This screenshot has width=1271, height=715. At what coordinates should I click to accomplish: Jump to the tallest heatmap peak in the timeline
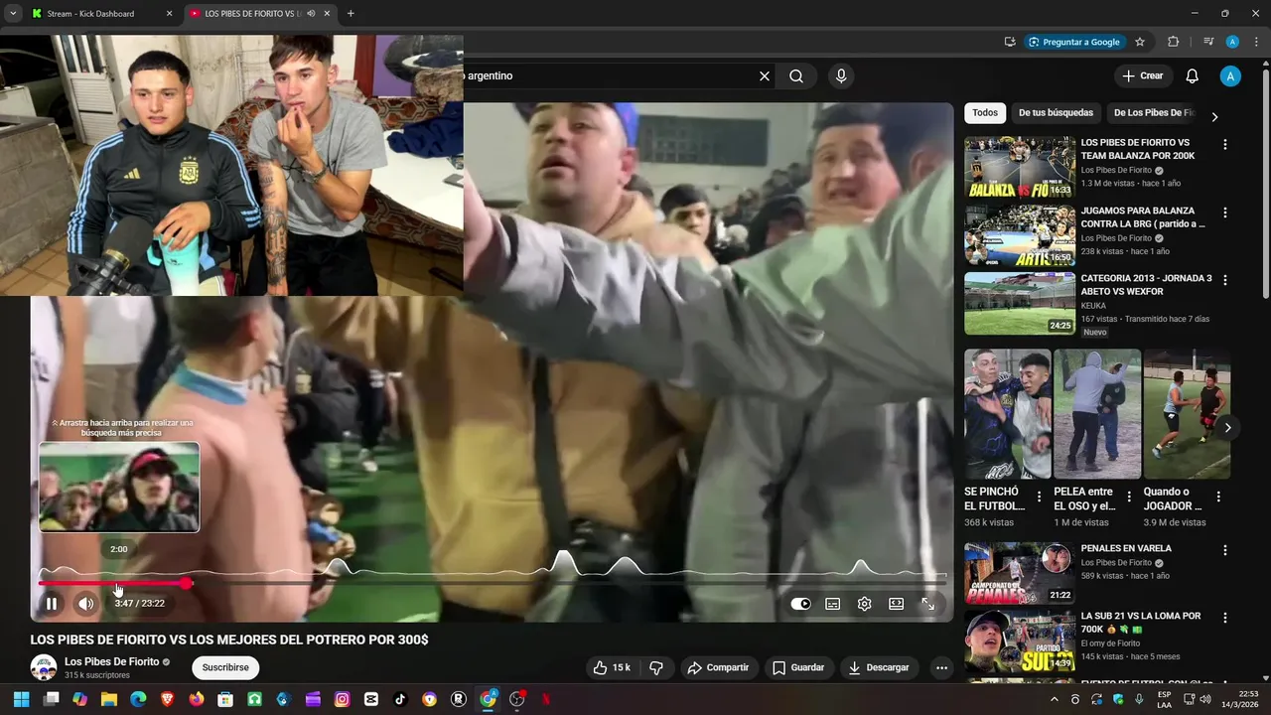click(x=565, y=563)
